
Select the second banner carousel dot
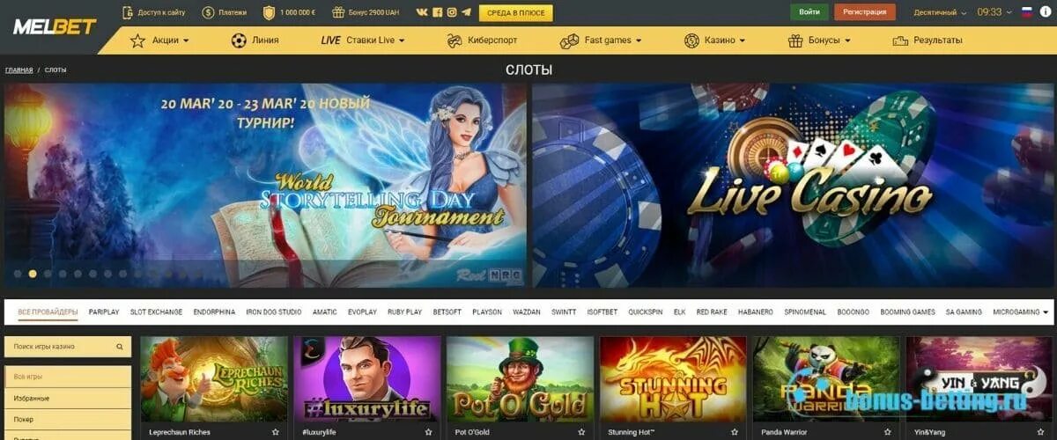33,274
